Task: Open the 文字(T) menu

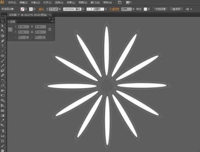Action: [47, 2]
